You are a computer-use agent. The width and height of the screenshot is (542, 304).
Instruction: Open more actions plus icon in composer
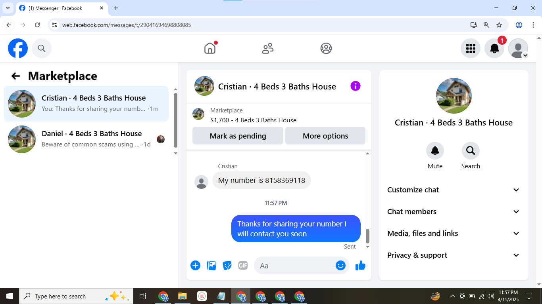195,266
